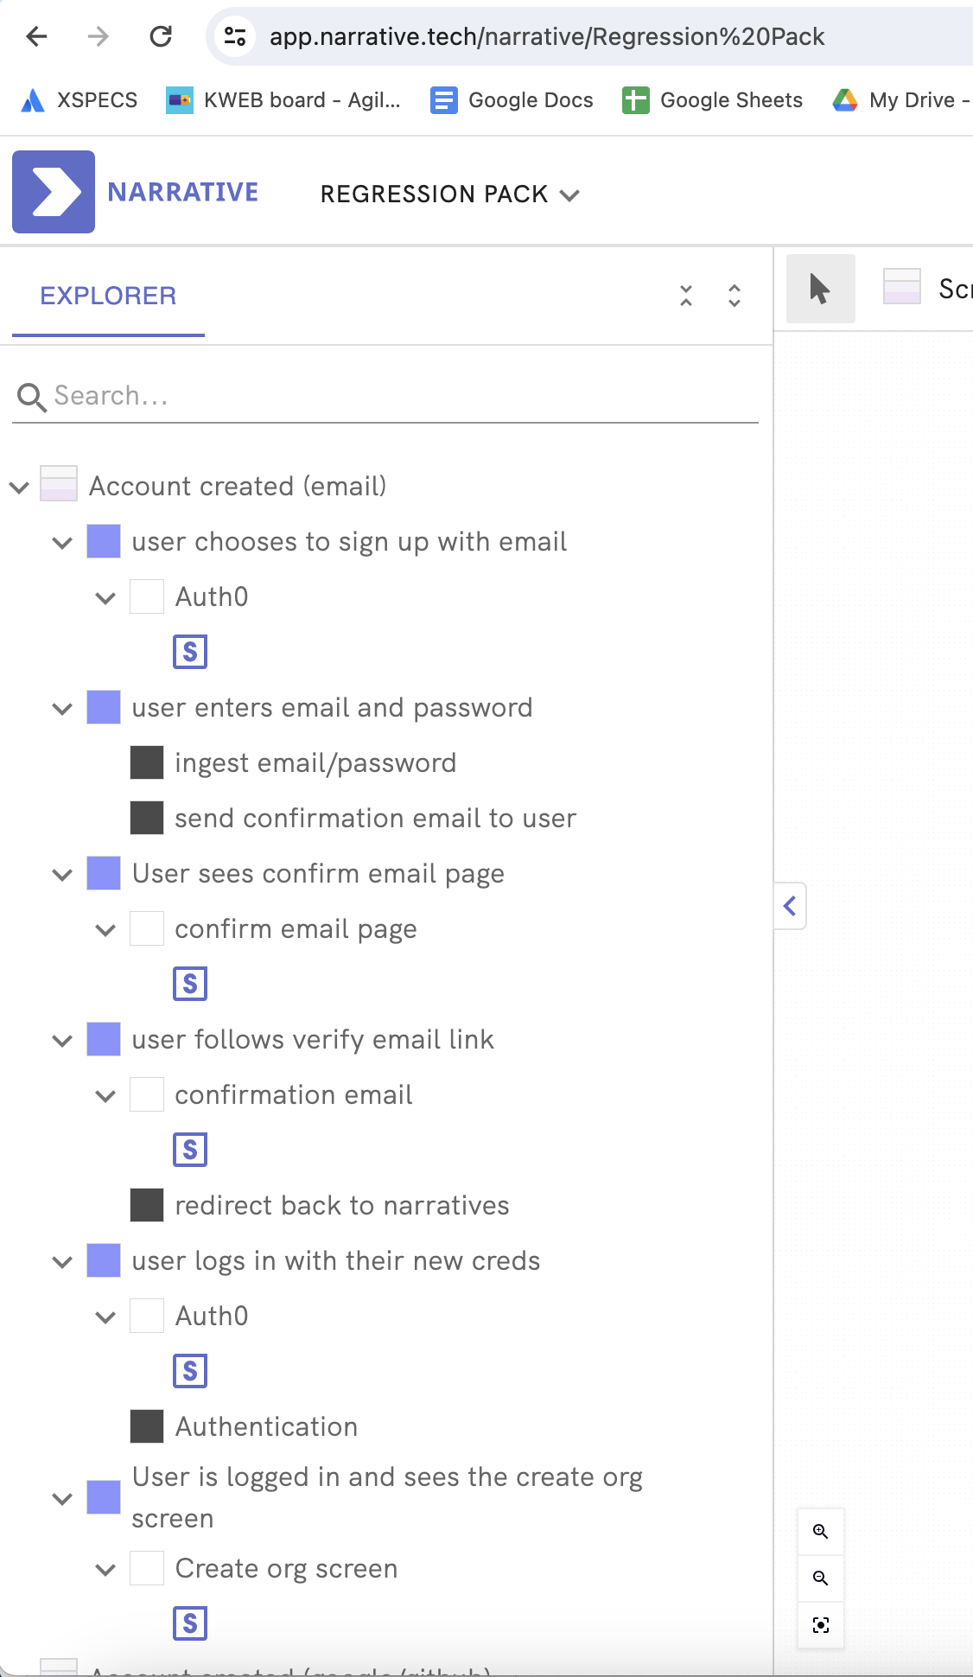Open the XSPECS bookmark

tap(79, 100)
